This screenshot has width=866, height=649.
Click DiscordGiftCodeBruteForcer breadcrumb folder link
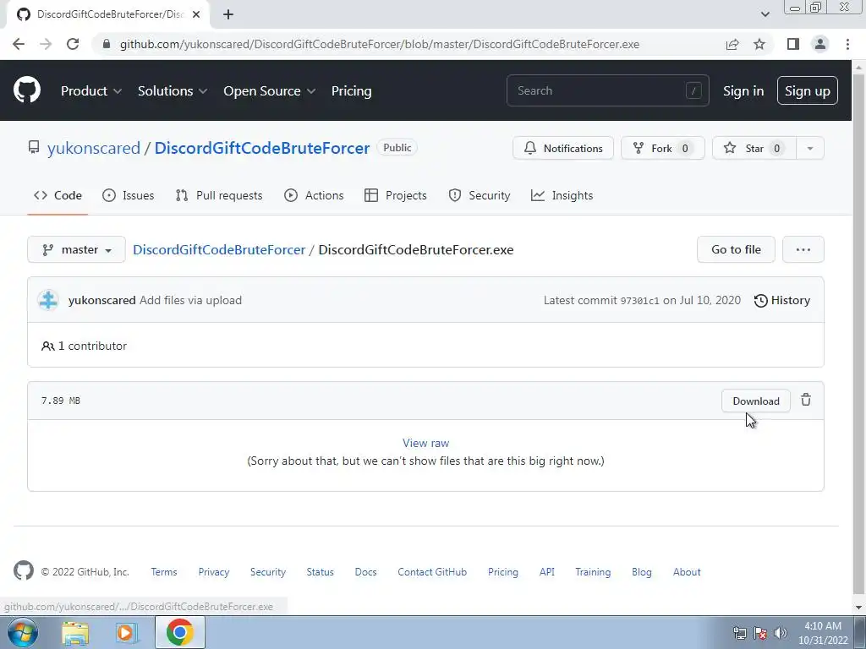[x=219, y=249]
